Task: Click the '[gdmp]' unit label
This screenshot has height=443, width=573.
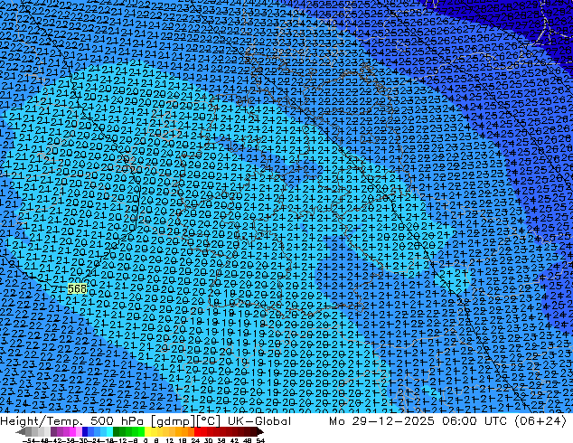Action: point(174,421)
